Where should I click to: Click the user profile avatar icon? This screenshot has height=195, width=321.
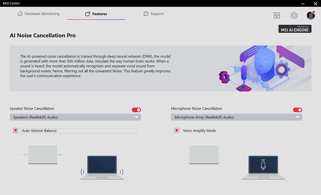click(x=311, y=15)
